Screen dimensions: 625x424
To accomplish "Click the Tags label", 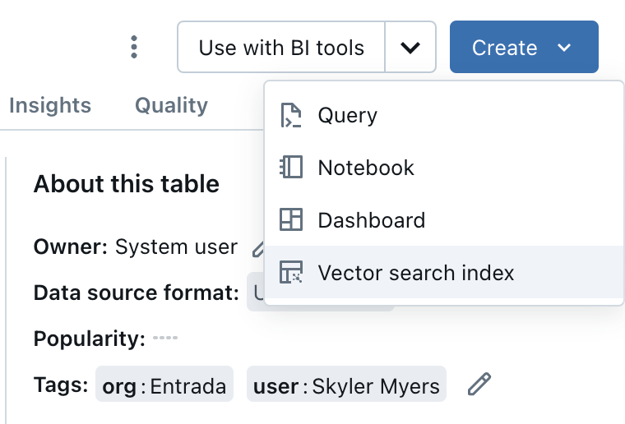I will [x=61, y=385].
